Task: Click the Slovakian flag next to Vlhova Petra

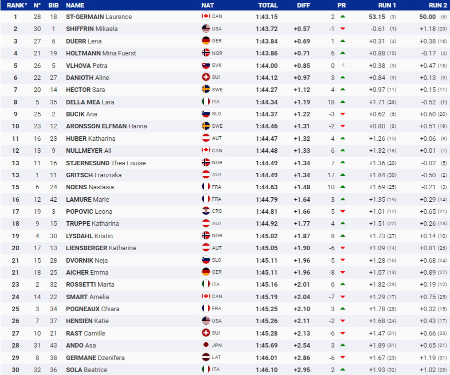Action: point(205,65)
